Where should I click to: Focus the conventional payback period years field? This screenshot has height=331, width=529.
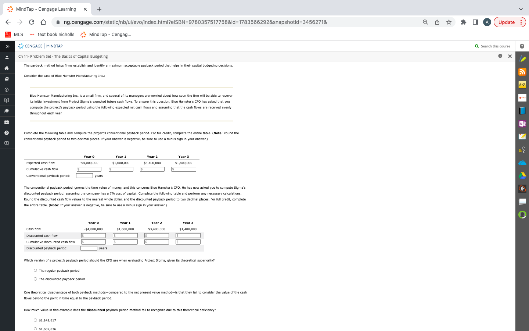coord(84,176)
